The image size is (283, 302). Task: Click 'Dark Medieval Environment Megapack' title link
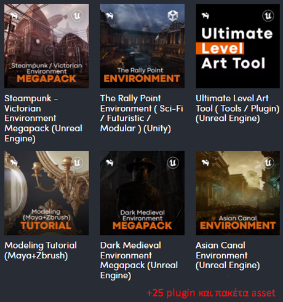139,260
